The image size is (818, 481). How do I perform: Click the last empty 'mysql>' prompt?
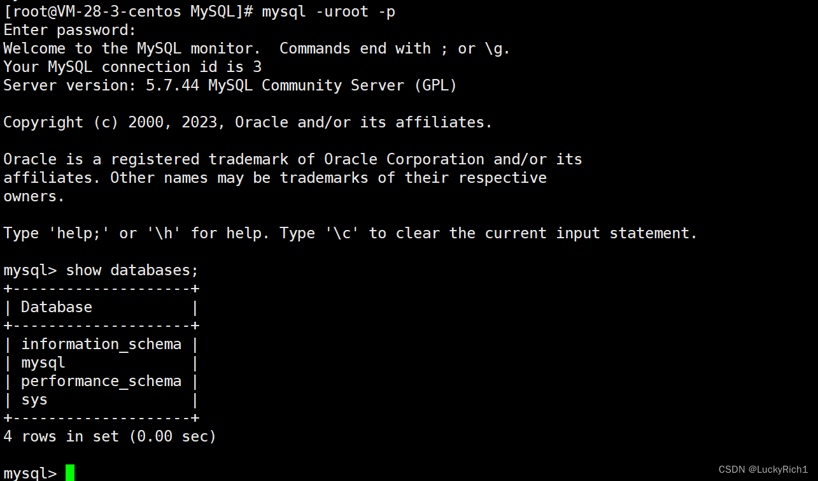(x=30, y=473)
